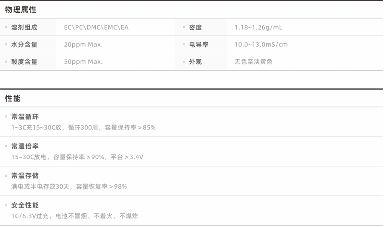Select the 常温循环 item title
The height and width of the screenshot is (227, 384).
25,117
